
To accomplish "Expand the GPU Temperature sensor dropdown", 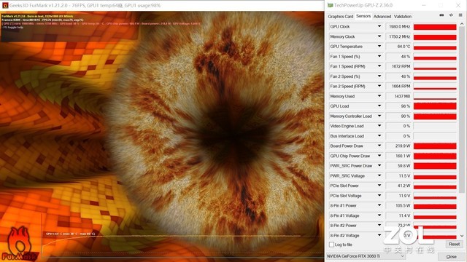I will pyautogui.click(x=379, y=47).
